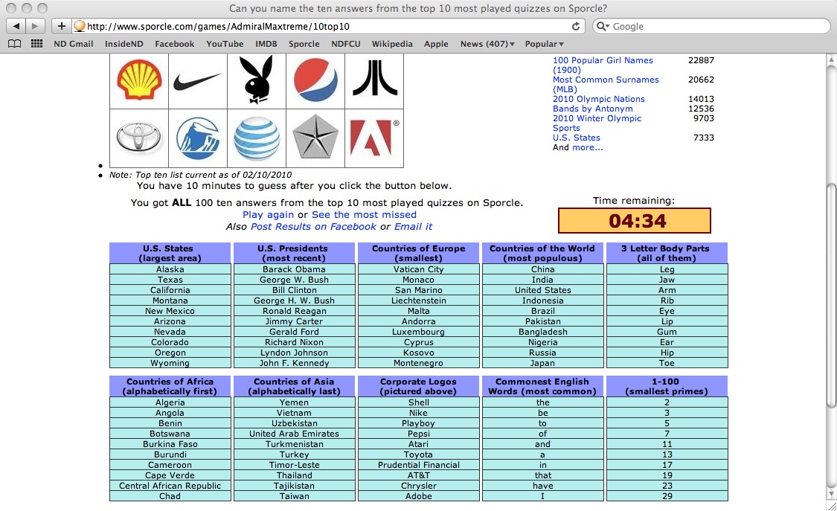Screen dimensions: 837x511
Task: Open the bookmarks book icon
Action: click(14, 44)
